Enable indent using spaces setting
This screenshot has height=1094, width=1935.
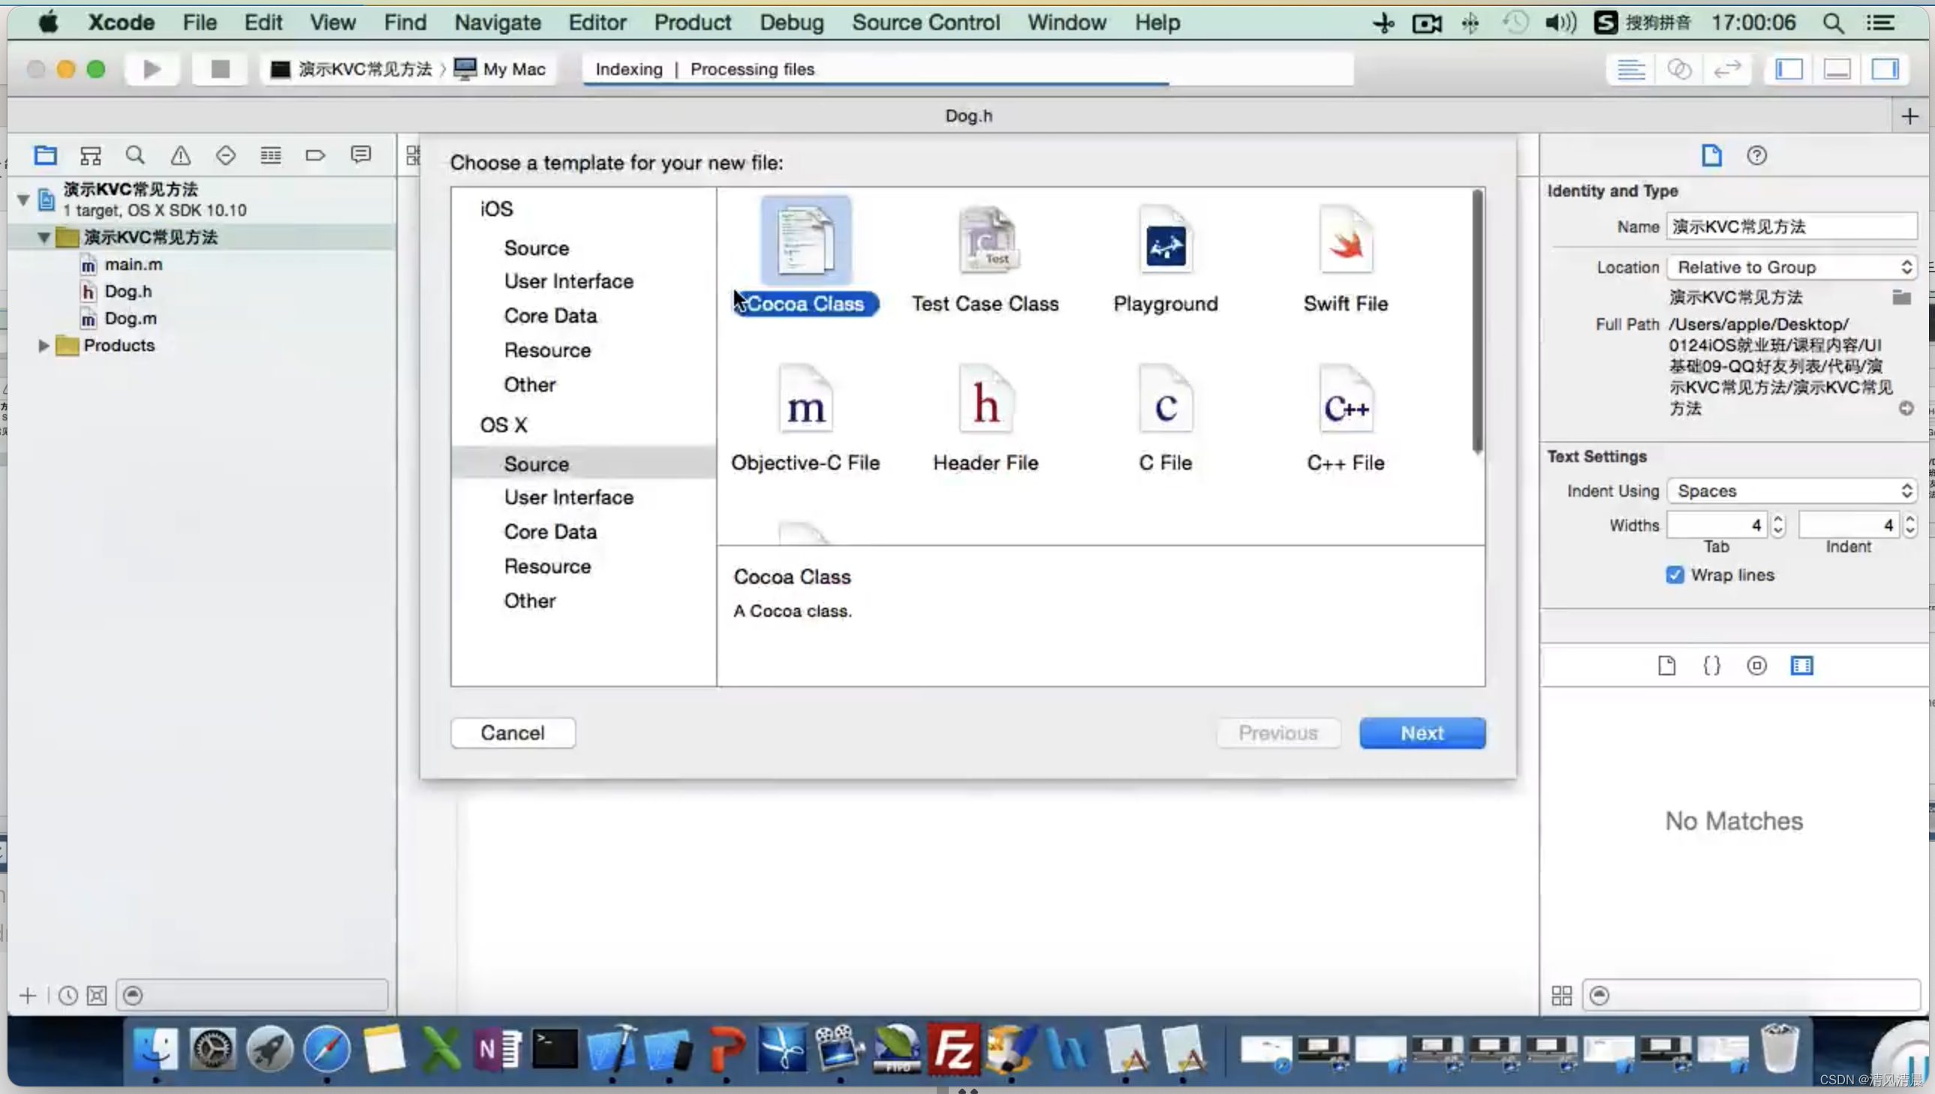tap(1792, 489)
